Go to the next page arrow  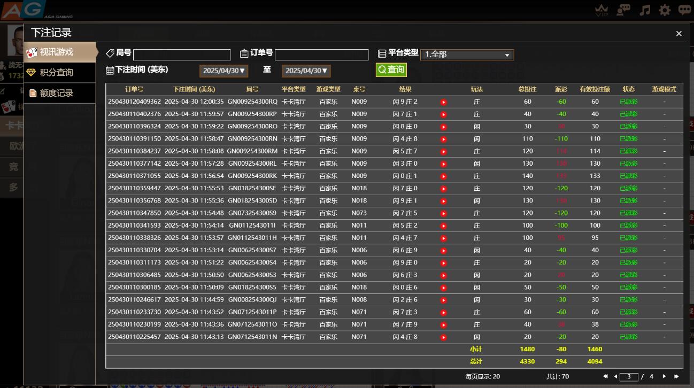click(x=665, y=377)
